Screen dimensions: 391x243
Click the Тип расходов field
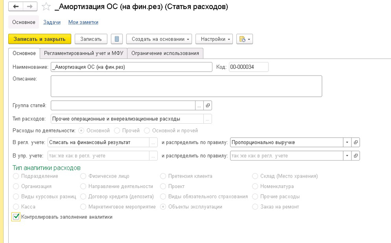pos(127,119)
